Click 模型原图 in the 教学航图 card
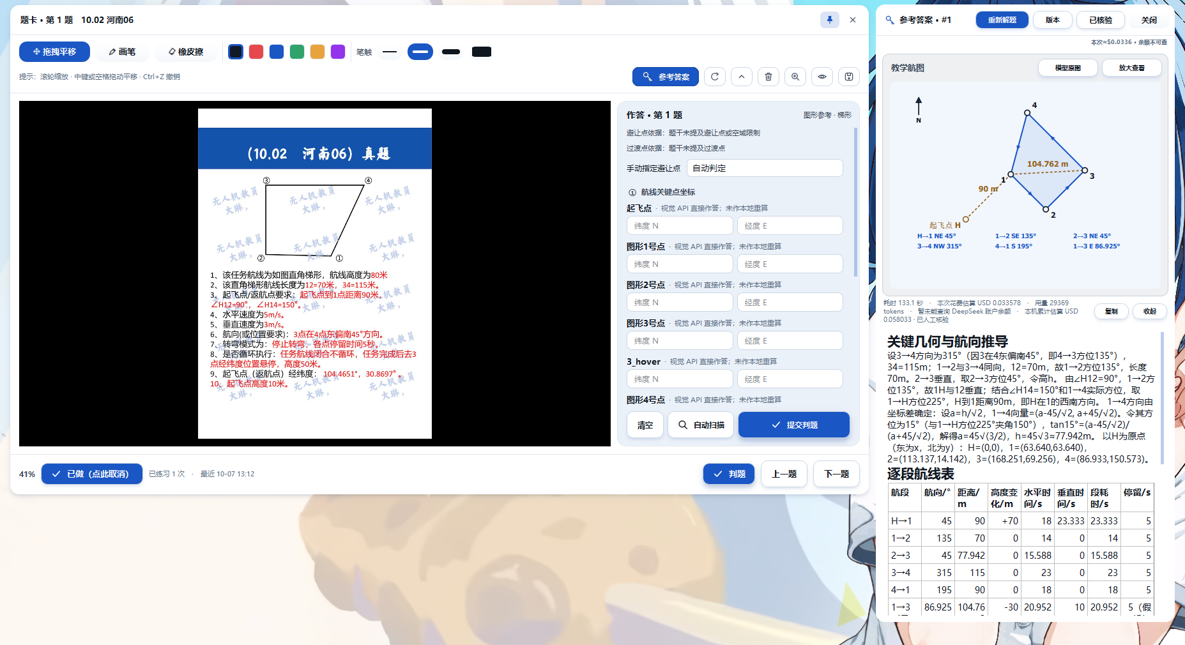This screenshot has width=1185, height=645. pyautogui.click(x=1068, y=68)
